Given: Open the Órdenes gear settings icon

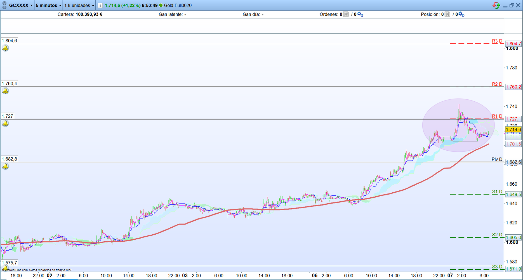Looking at the screenshot, I should (360, 14).
